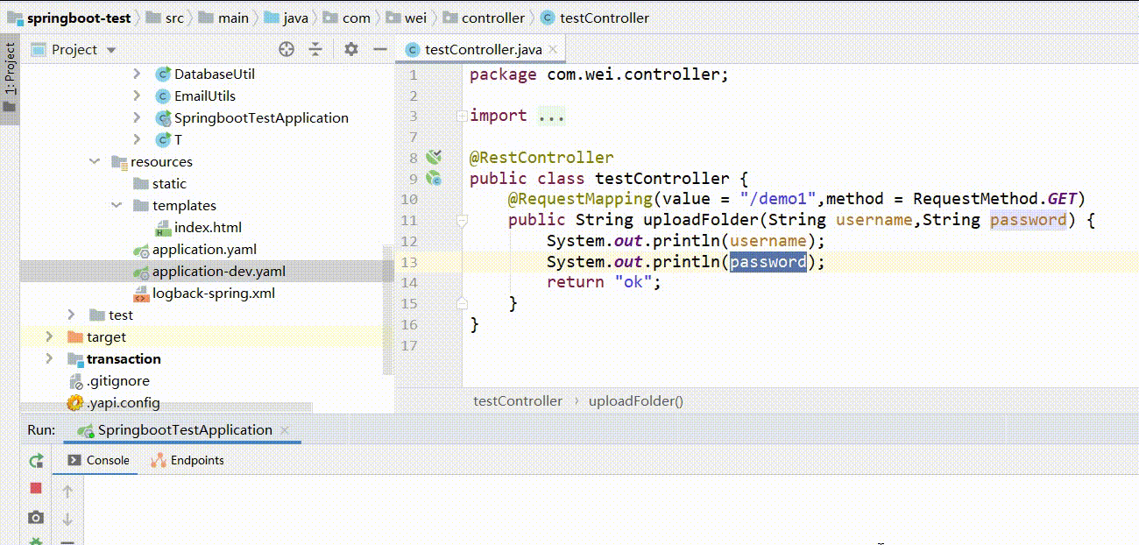Click the .yapi.config file icon
Screen dimensions: 1139x545
[75, 403]
